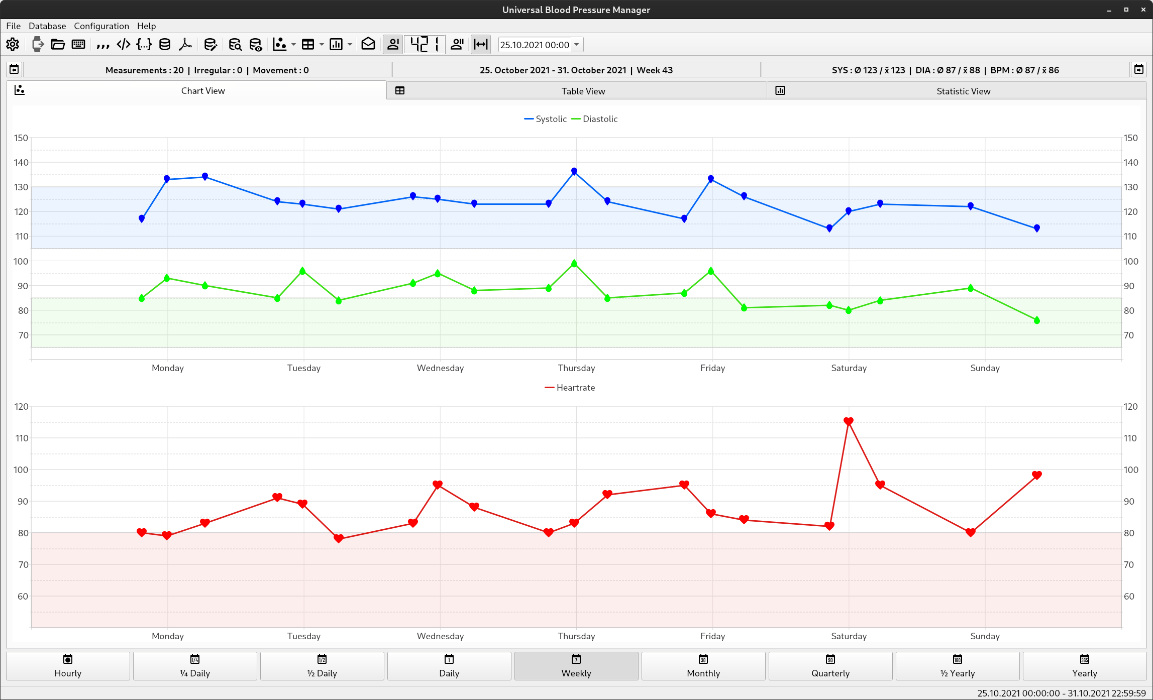The image size is (1153, 700).
Task: Switch to the Statistic View tab
Action: (x=963, y=91)
